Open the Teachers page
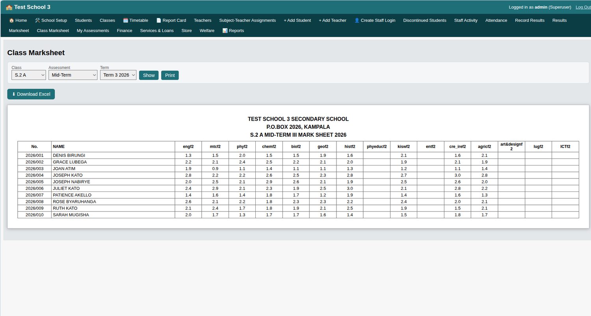Viewport: 591px width, 316px height. click(203, 20)
